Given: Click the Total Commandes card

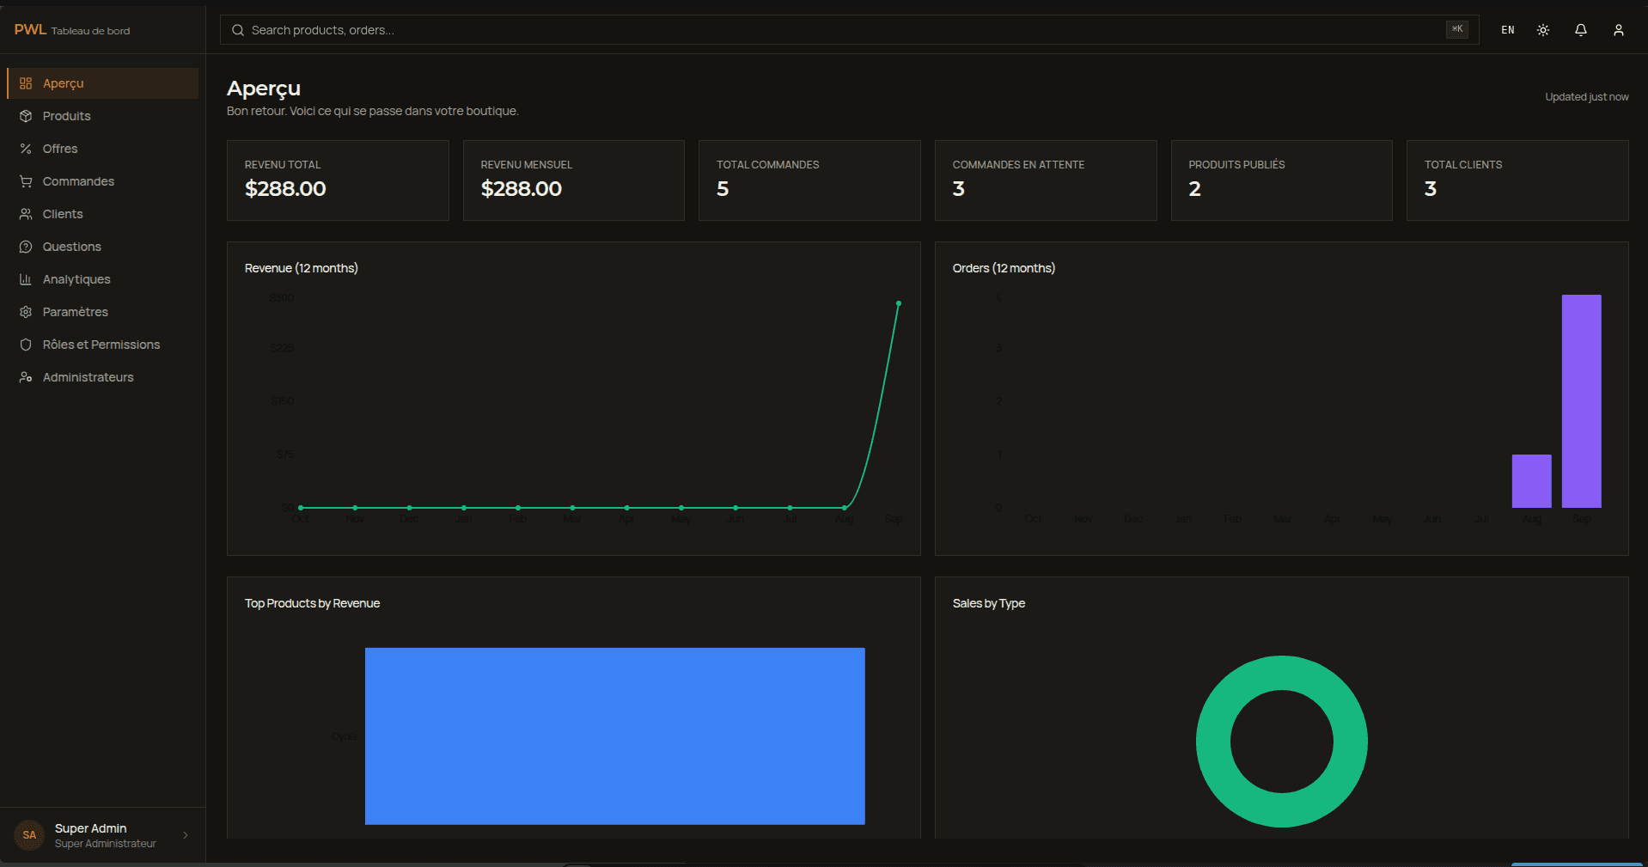Looking at the screenshot, I should click(809, 180).
